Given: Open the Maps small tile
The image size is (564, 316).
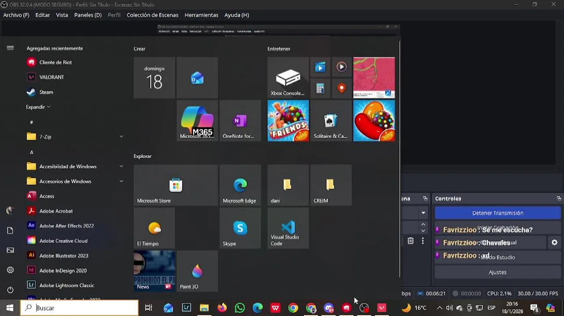Looking at the screenshot, I should pos(341,88).
